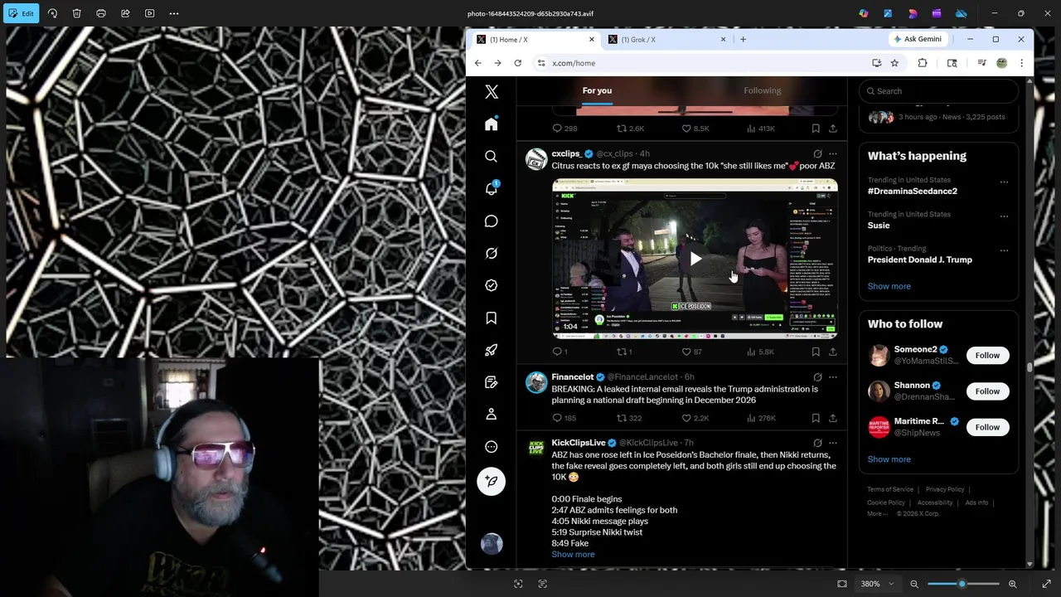Repost the cxclips_ post
1061x597 pixels.
pyautogui.click(x=623, y=352)
